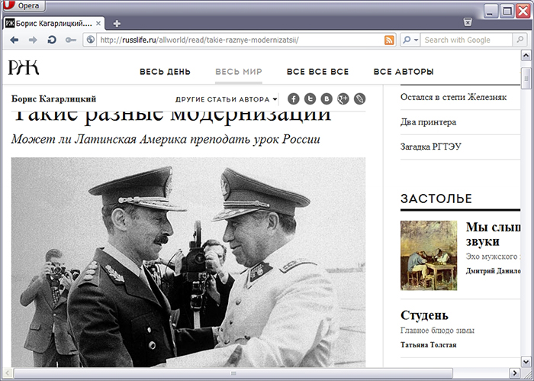Click the painting thumbnail under Застолье
This screenshot has height=381, width=534.
pos(429,256)
